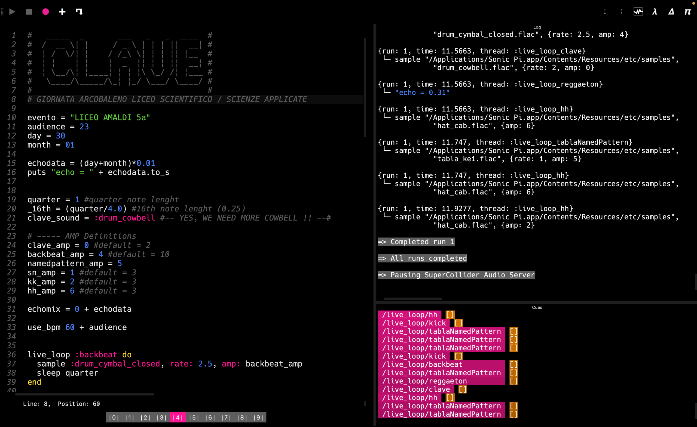Screen dimensions: 697x427
Task: Reselect the active buffer 4 tab
Action: click(178, 417)
